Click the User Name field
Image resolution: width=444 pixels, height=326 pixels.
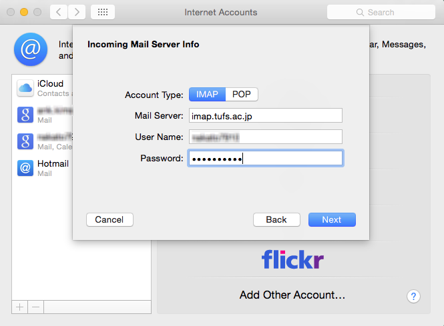pos(266,137)
